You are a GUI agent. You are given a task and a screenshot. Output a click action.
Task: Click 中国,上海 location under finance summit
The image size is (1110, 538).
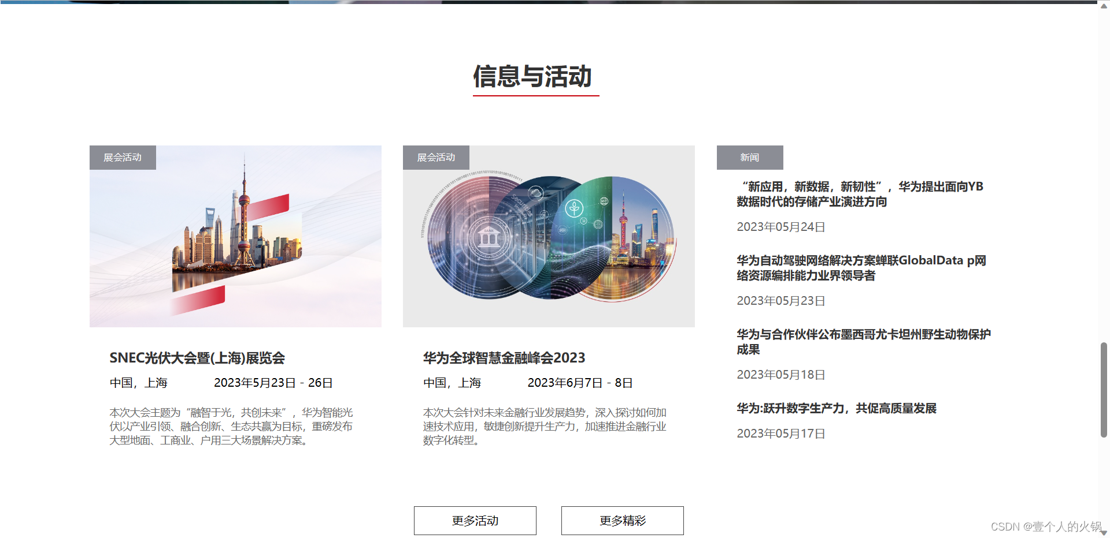pos(452,383)
